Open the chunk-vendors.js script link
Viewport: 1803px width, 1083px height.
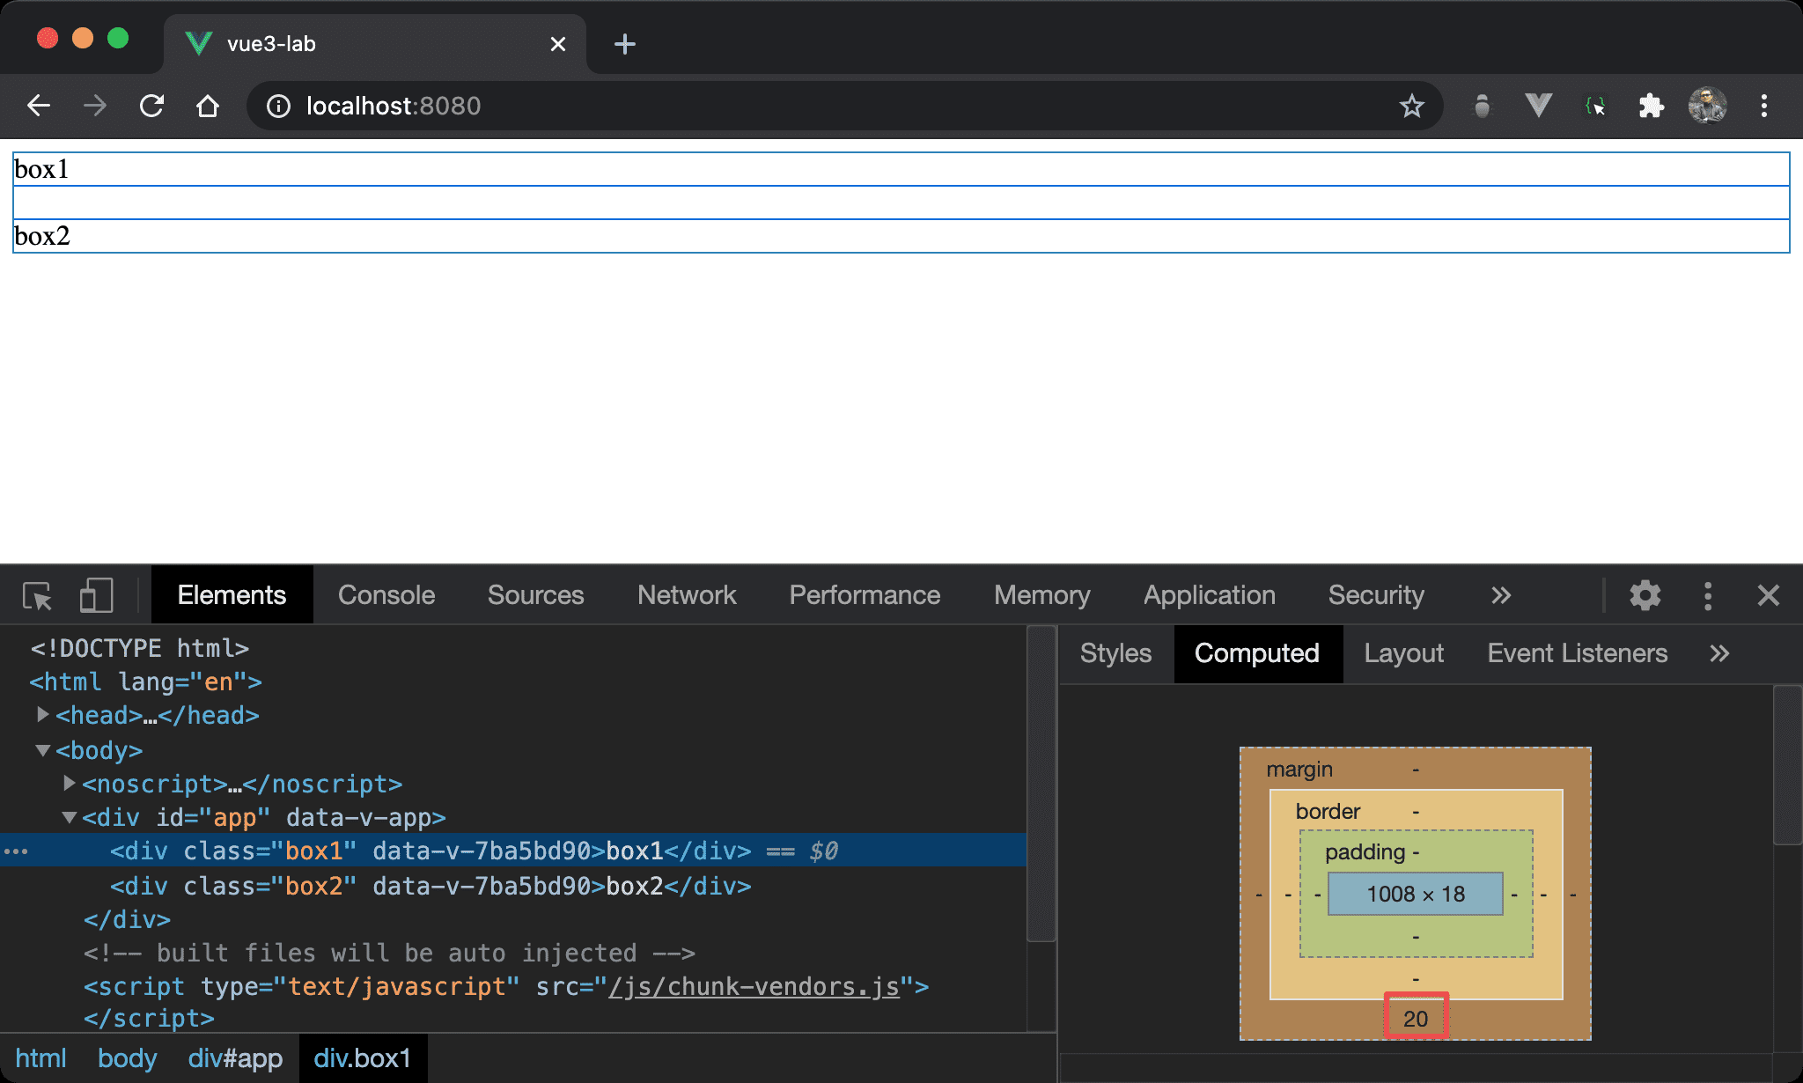click(754, 986)
